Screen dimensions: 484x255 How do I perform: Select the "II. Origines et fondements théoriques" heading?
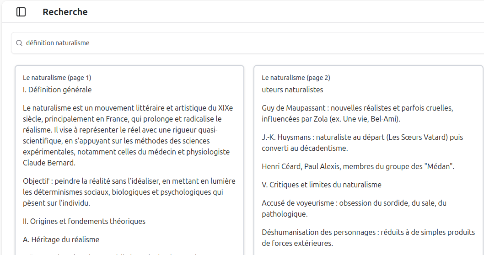click(x=84, y=221)
